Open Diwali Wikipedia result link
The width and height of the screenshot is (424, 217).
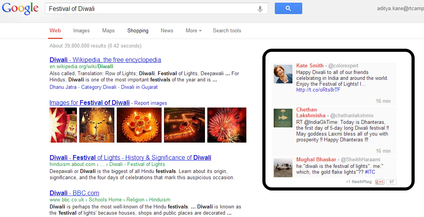pos(105,60)
